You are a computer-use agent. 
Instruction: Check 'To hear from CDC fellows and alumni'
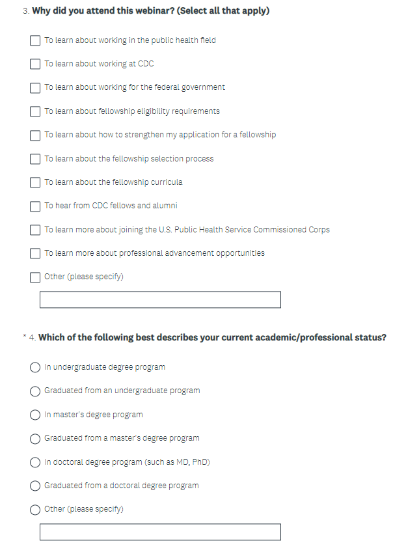[35, 206]
